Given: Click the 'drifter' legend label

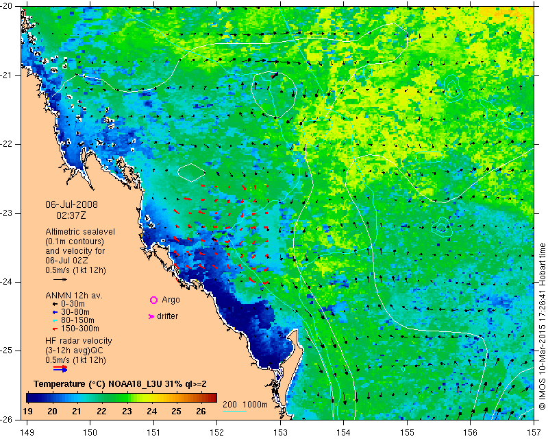Looking at the screenshot, I should tap(167, 316).
